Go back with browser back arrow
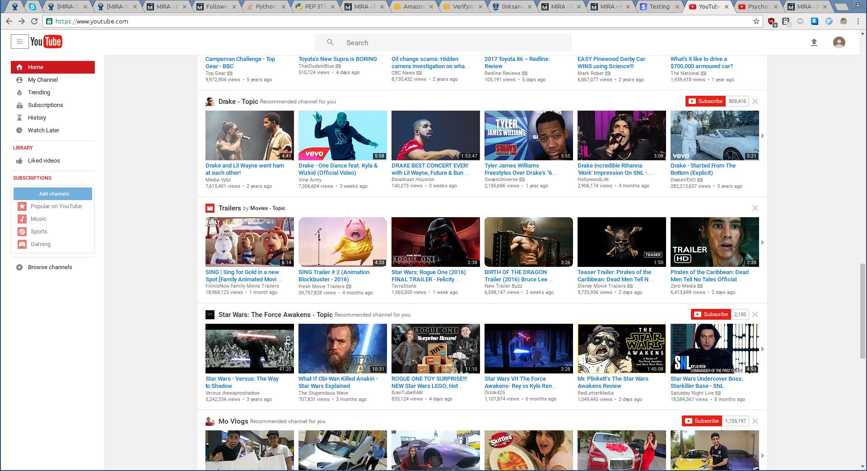The height and width of the screenshot is (471, 867). [9, 21]
